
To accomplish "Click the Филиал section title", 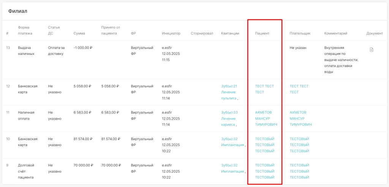I will [17, 11].
